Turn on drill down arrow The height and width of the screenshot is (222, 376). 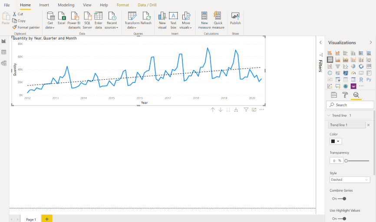(221, 110)
